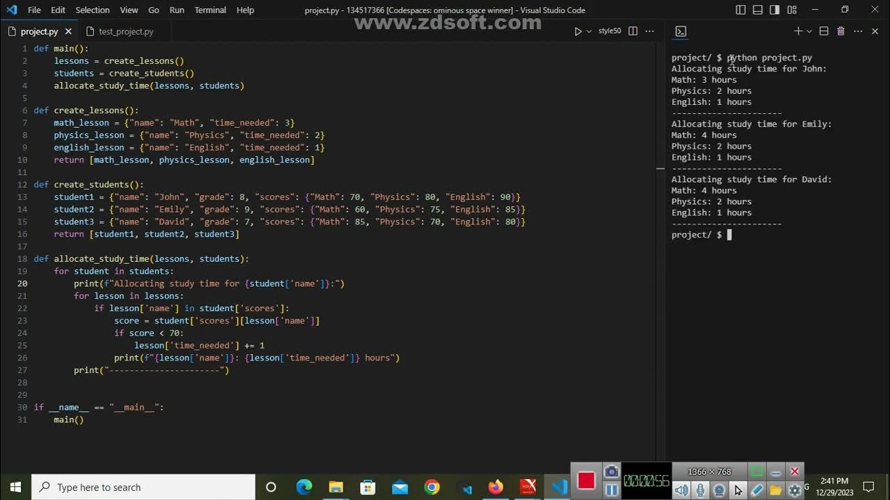Image resolution: width=890 pixels, height=500 pixels.
Task: Toggle the secondary side bar layout
Action: 775,10
